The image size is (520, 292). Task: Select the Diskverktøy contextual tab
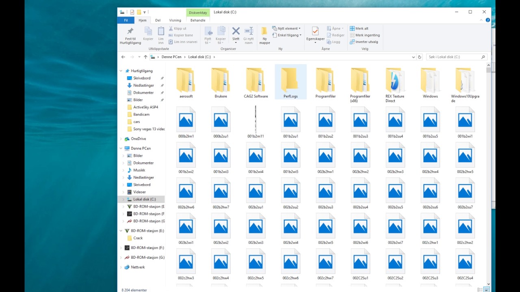tap(198, 13)
